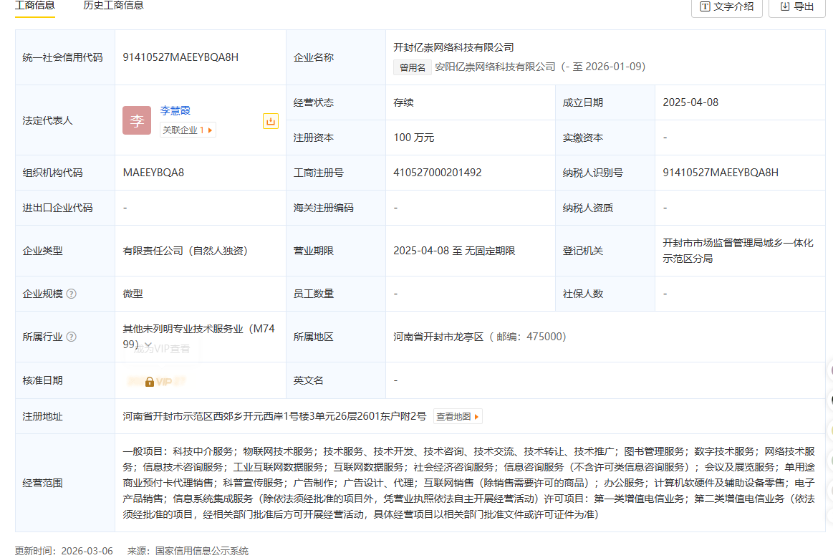The image size is (833, 558).
Task: Expand the 关联企业 1 dropdown
Action: click(188, 130)
